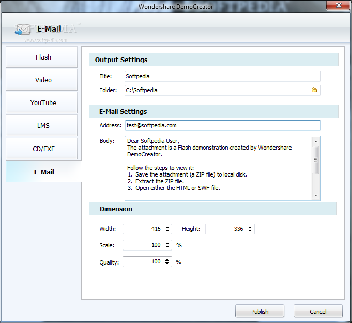Image resolution: width=352 pixels, height=323 pixels.
Task: Click the e-mail Address field
Action: coord(223,125)
